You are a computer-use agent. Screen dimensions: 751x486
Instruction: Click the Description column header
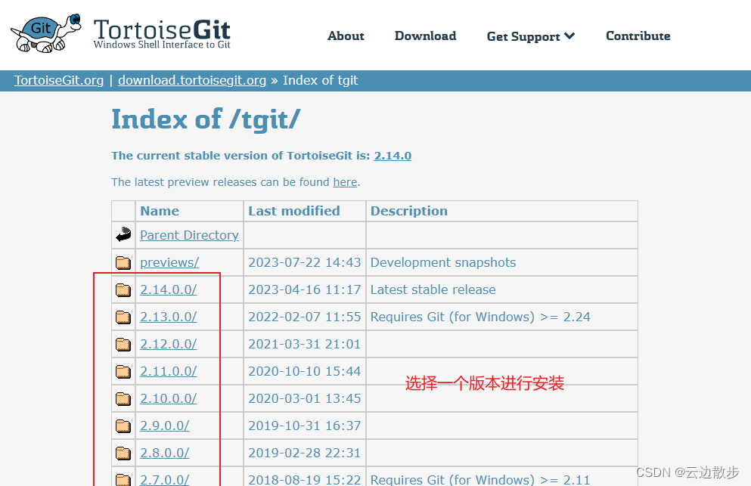pos(409,211)
